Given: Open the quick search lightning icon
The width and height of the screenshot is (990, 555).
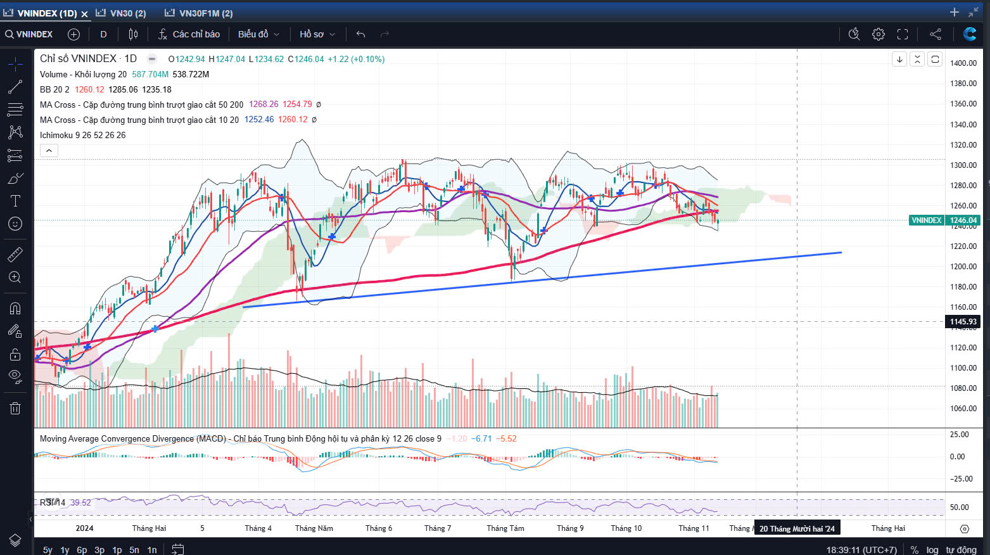Looking at the screenshot, I should click(854, 34).
